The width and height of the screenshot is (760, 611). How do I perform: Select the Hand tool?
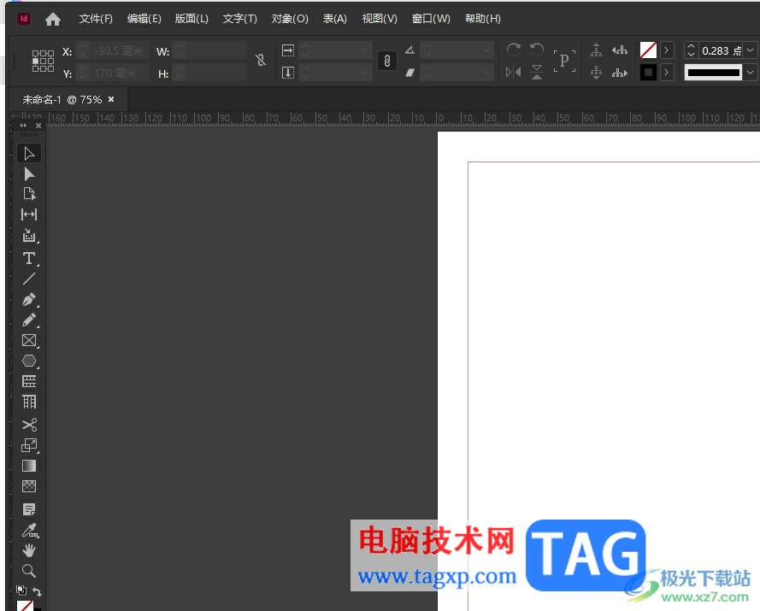pyautogui.click(x=29, y=550)
